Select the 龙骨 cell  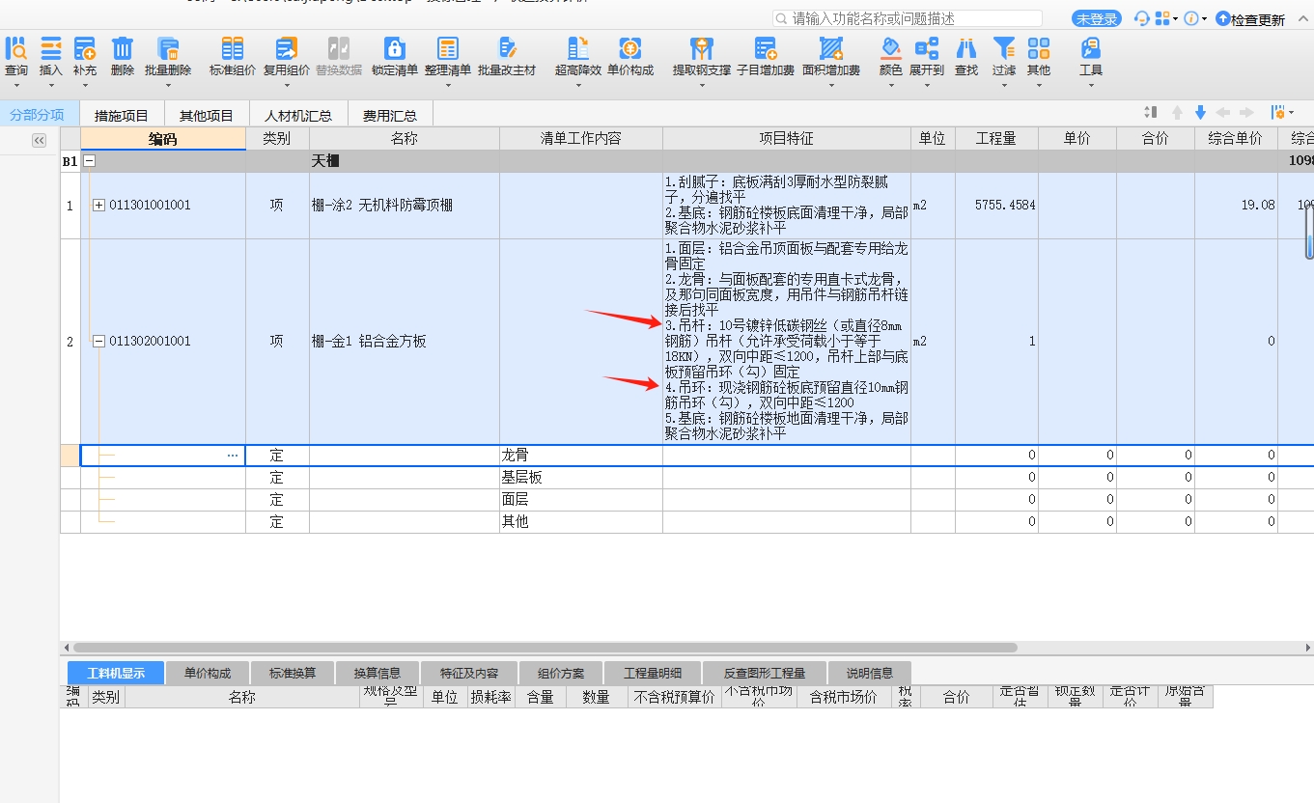[581, 455]
